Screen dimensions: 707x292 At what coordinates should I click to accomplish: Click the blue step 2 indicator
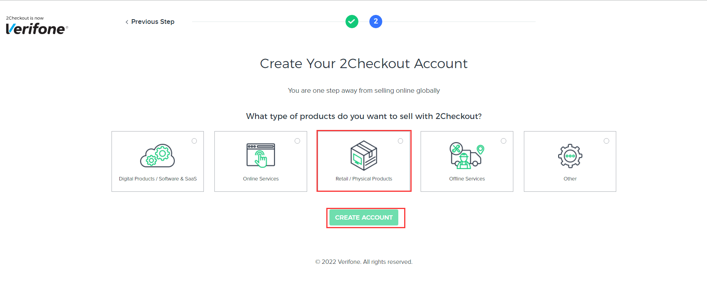click(x=375, y=22)
